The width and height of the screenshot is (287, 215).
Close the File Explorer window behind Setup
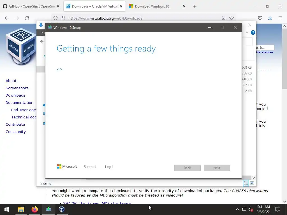click(250, 25)
